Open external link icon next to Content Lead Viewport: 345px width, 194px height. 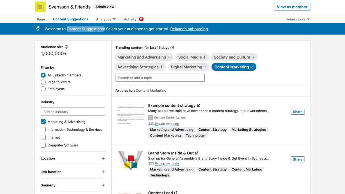[x=176, y=193]
